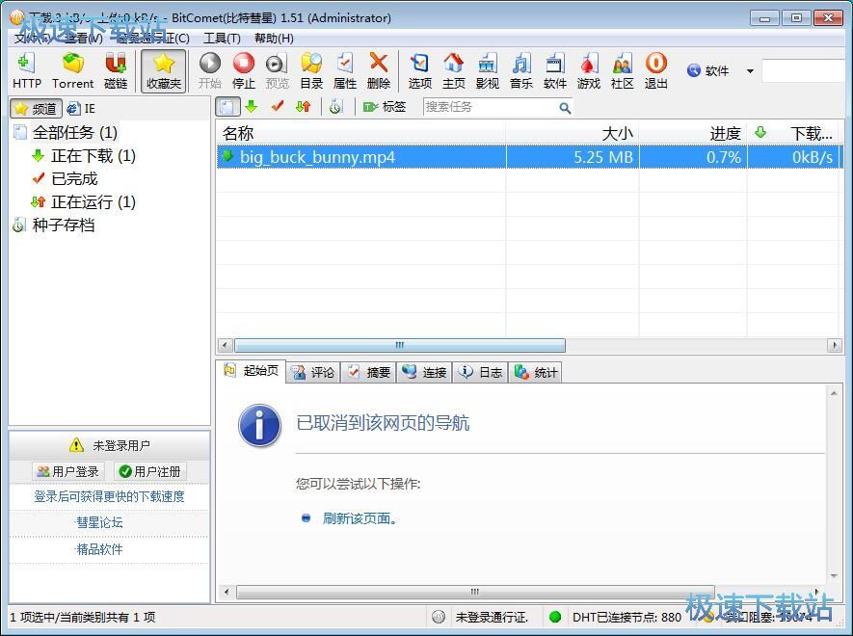This screenshot has width=853, height=636.
Task: Open the 彗星论坛 forum link
Action: point(99,522)
